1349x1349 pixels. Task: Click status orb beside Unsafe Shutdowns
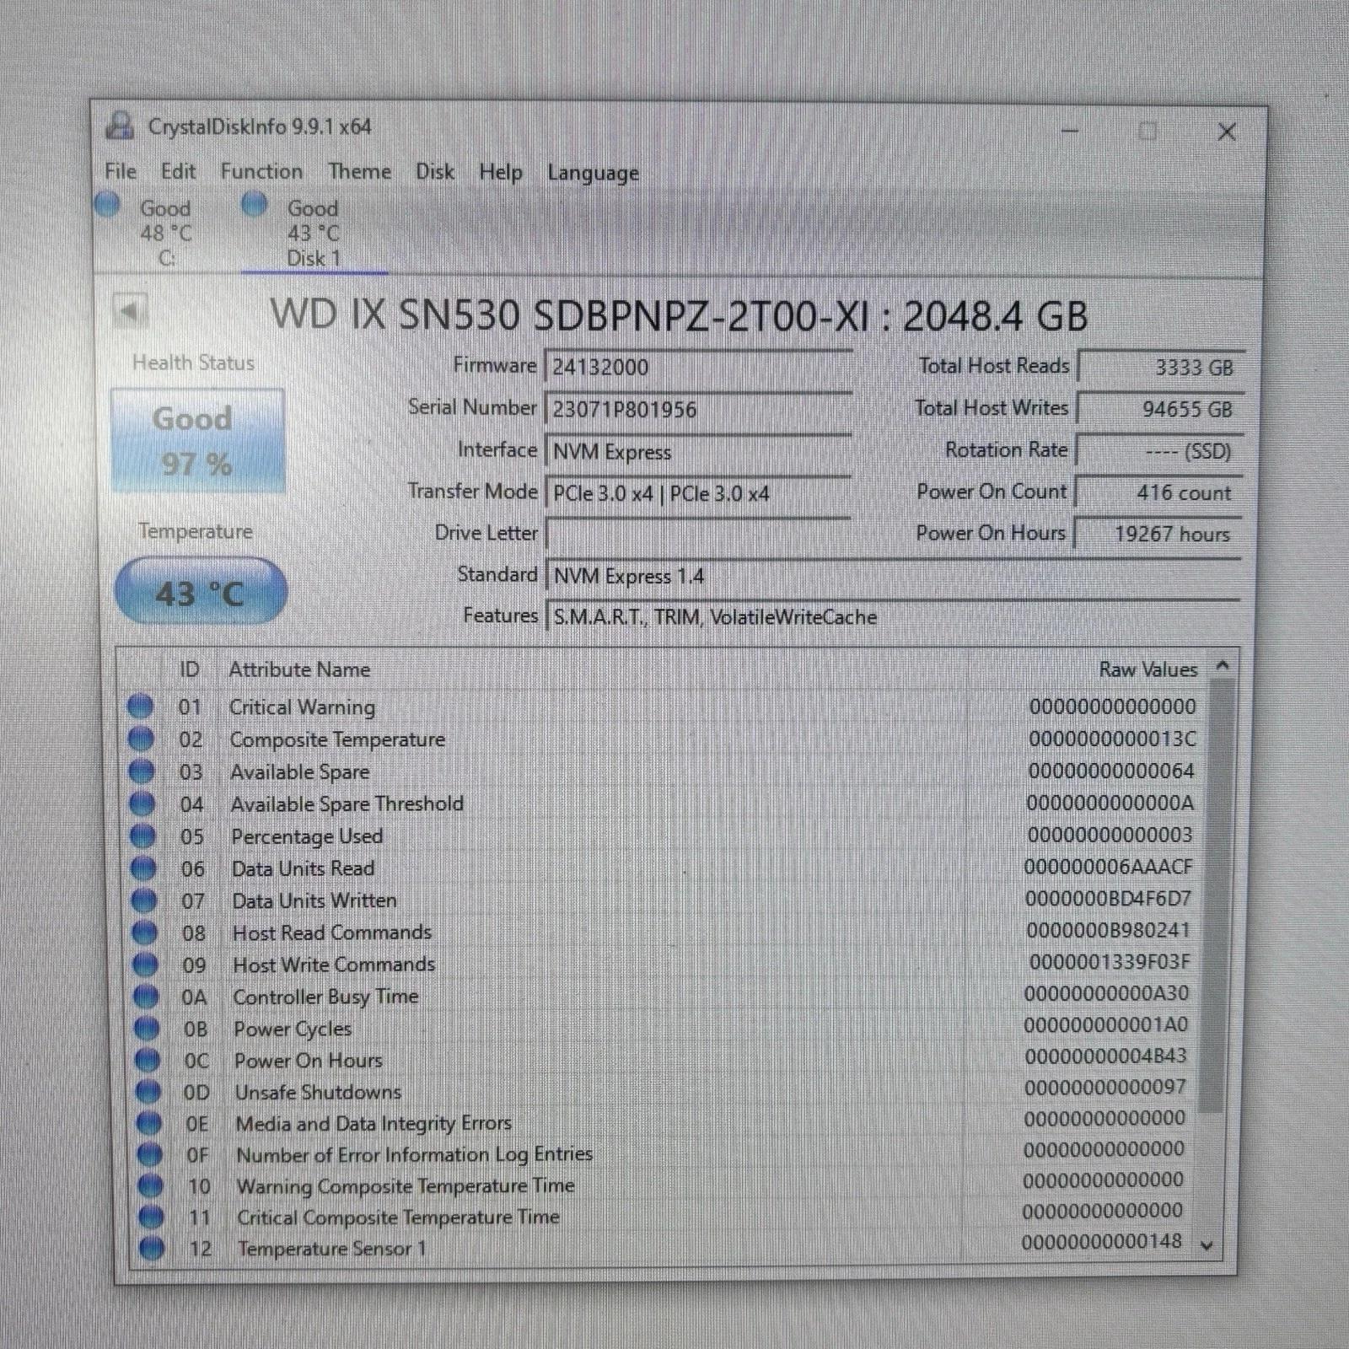148,1092
